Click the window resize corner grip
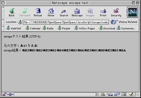The height and width of the screenshot is (98, 141). (138, 94)
